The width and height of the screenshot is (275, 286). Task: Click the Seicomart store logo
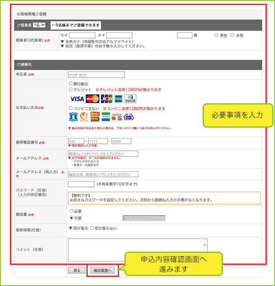(x=84, y=117)
